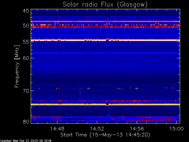Click the 14:48 time tick label
Viewport: 189px width, 142px height.
(57, 129)
